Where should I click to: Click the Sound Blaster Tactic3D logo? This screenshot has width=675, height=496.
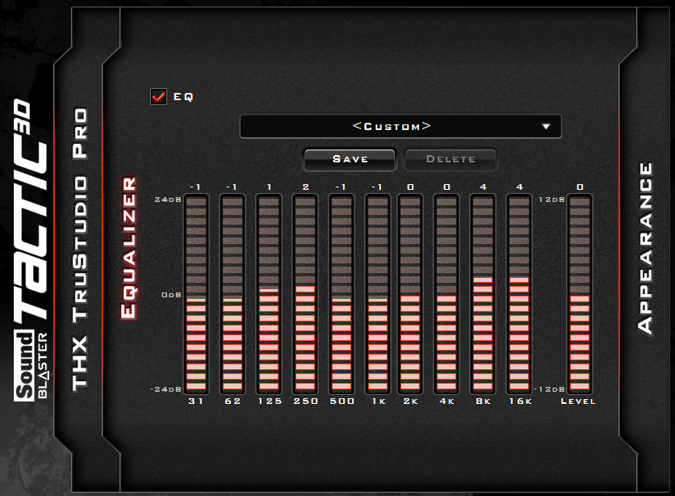30,250
